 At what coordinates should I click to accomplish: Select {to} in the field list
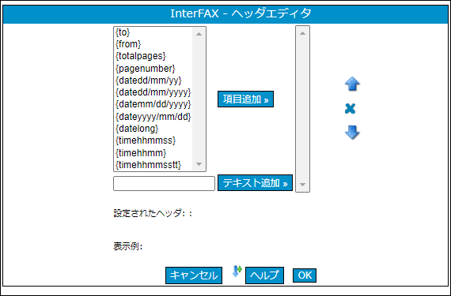153,32
